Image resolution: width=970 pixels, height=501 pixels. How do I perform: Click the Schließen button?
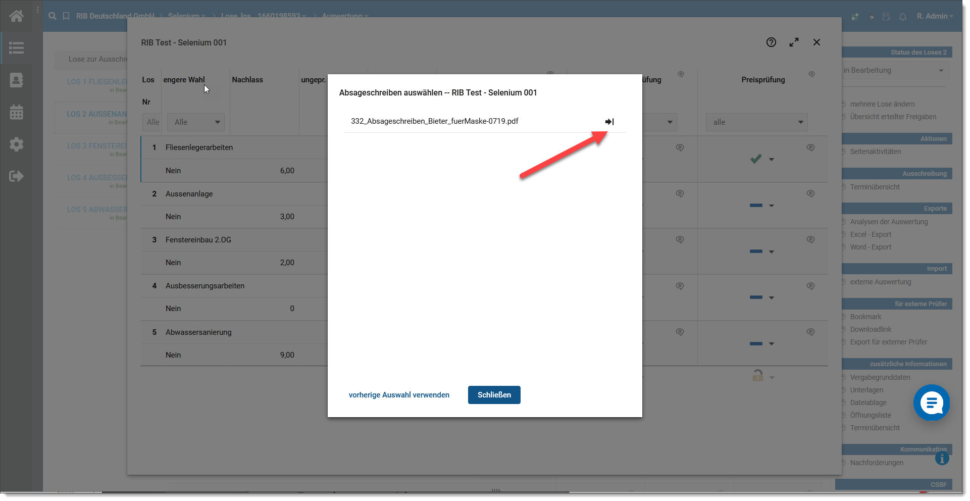[x=494, y=395]
